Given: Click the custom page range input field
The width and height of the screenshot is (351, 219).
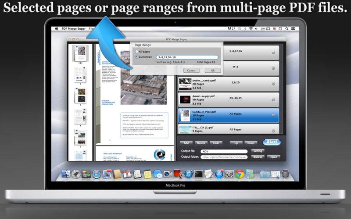Looking at the screenshot, I should click(x=187, y=57).
